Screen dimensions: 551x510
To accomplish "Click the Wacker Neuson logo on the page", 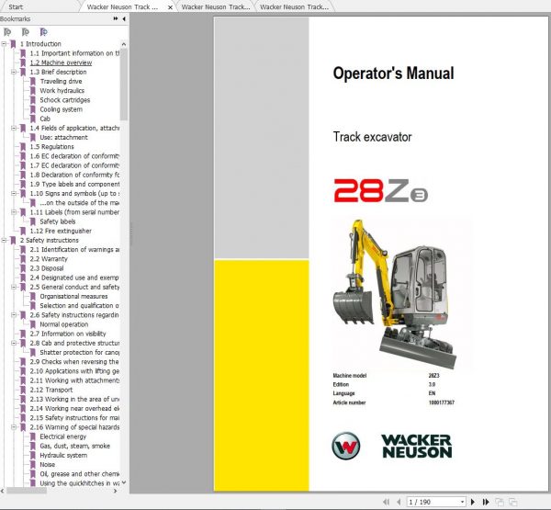I will (392, 446).
